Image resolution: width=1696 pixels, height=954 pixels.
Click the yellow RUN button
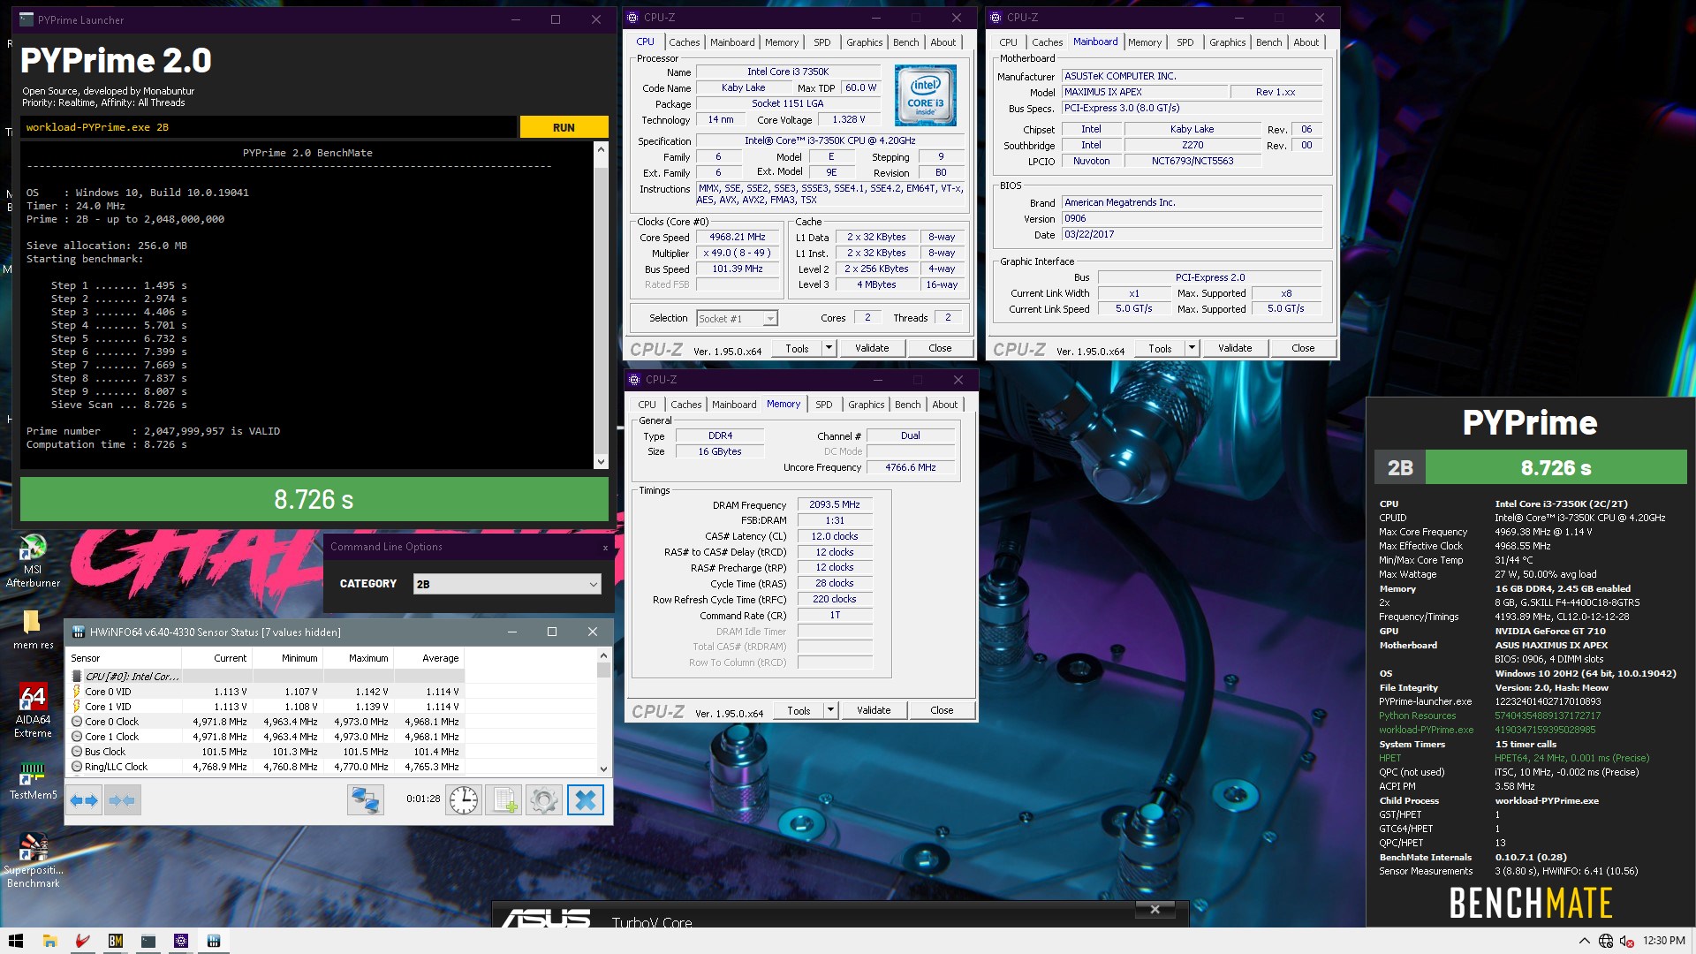pos(564,127)
